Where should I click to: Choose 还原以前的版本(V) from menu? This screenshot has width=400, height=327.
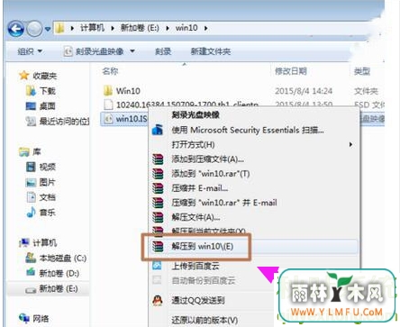205,320
